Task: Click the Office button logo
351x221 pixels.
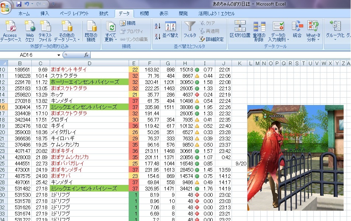Action: [x=5, y=7]
